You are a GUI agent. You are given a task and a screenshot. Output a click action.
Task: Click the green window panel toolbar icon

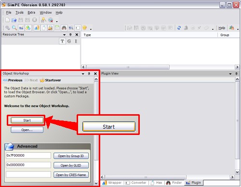(x=57, y=28)
